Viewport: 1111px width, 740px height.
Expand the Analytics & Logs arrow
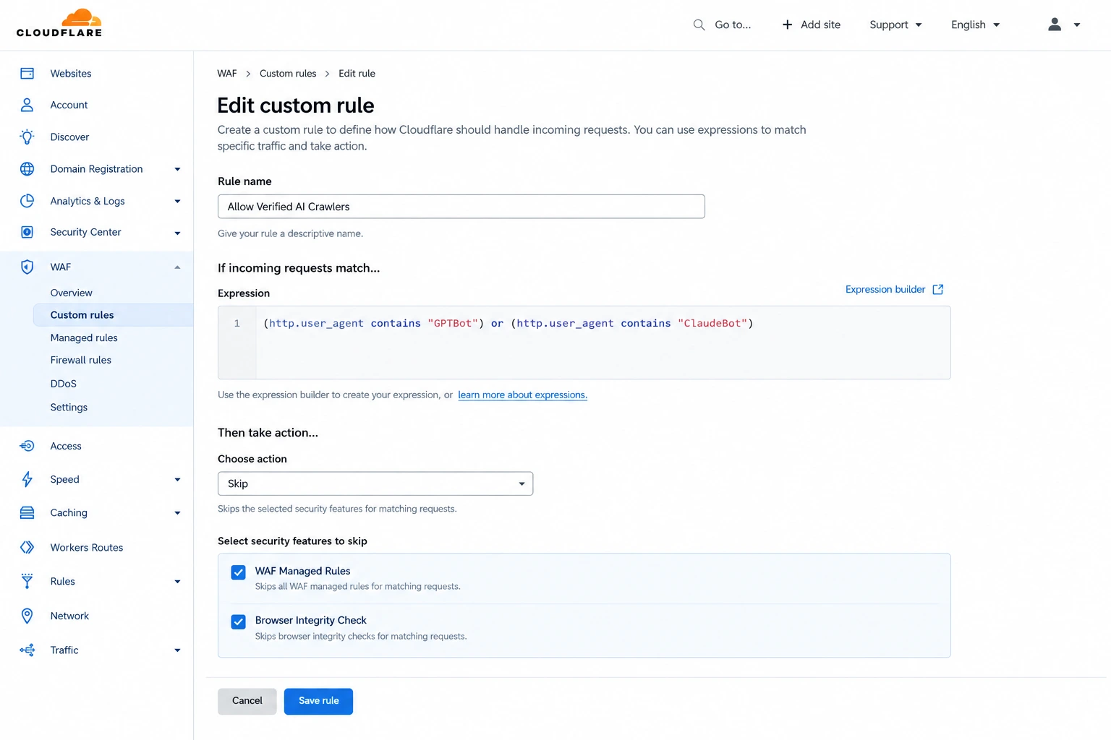177,201
